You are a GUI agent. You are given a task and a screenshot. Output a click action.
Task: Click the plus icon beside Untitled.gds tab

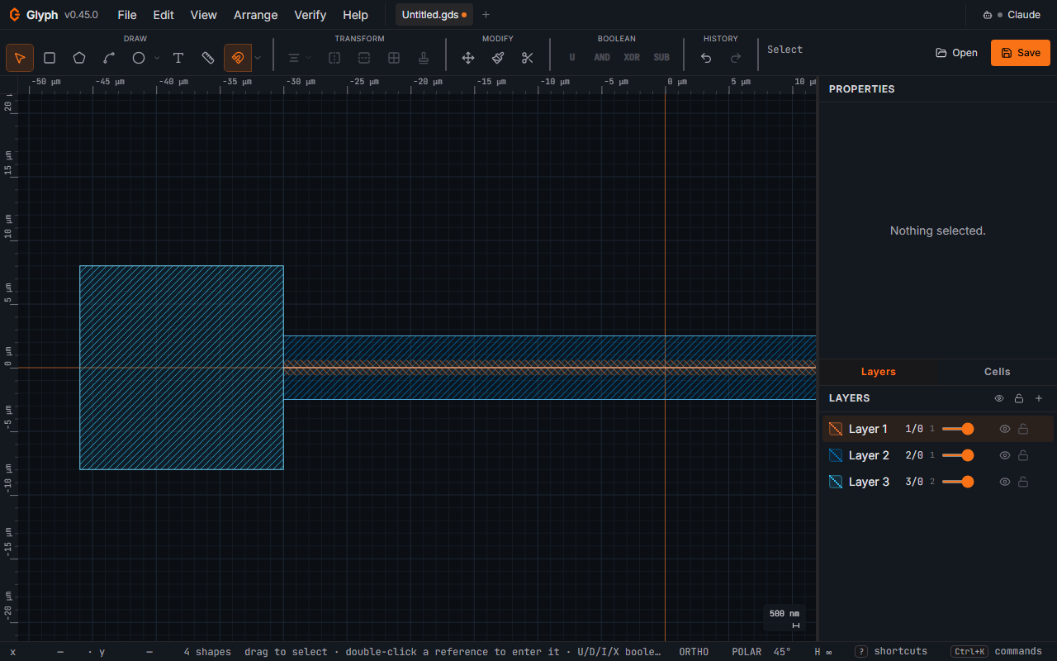point(486,15)
